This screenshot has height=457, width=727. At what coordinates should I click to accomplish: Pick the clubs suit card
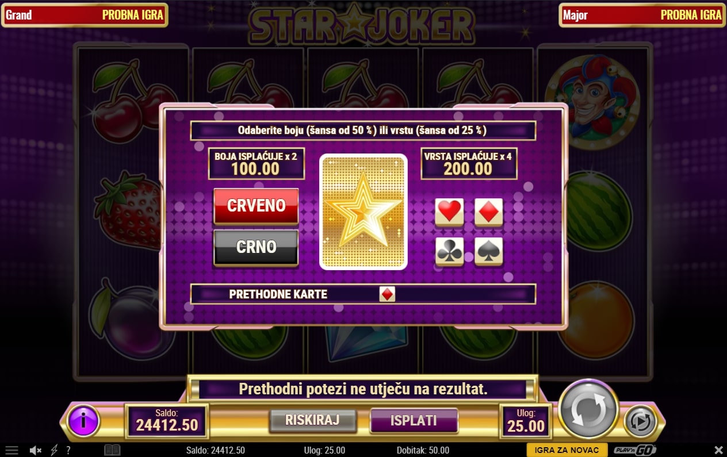pyautogui.click(x=449, y=251)
